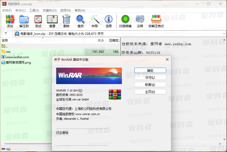Click the Extract To (解压到) icon
The image size is (227, 152).
pos(24,19)
